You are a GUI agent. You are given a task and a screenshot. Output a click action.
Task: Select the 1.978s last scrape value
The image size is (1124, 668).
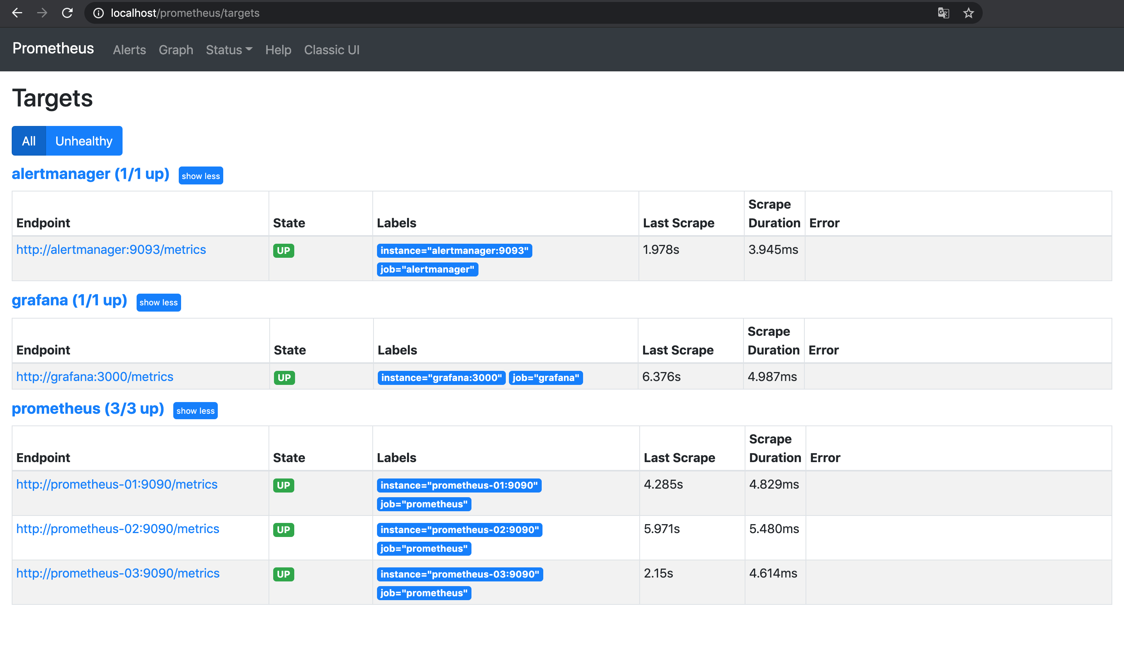pyautogui.click(x=661, y=250)
